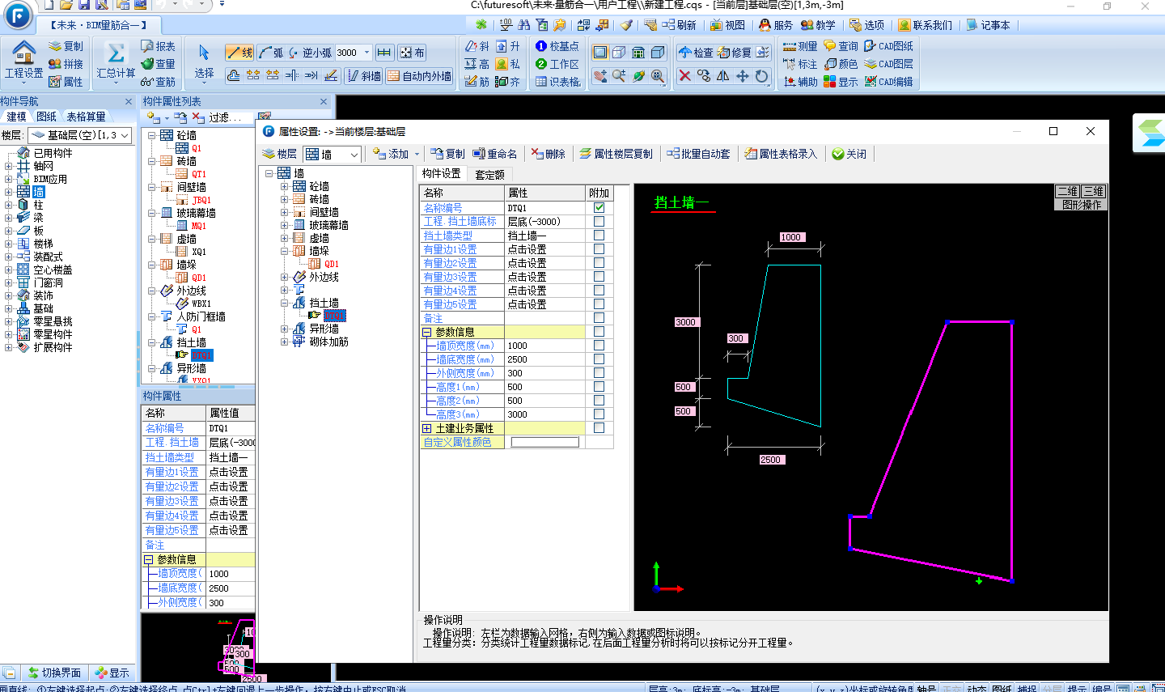Click the 修复 repair tool
The image size is (1165, 692).
click(735, 53)
